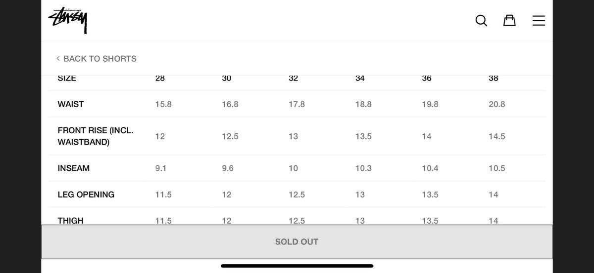This screenshot has height=273, width=594.
Task: Open the shopping bag icon
Action: (509, 20)
